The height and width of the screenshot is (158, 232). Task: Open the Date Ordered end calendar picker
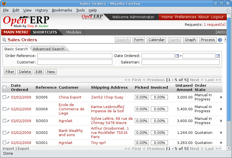pos(218,56)
